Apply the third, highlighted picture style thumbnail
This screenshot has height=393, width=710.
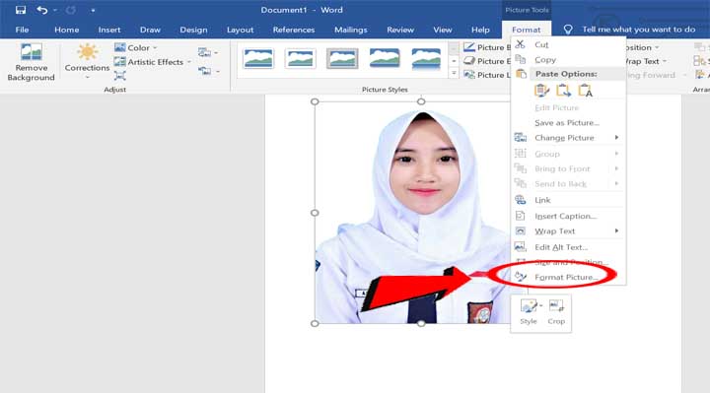coord(342,59)
